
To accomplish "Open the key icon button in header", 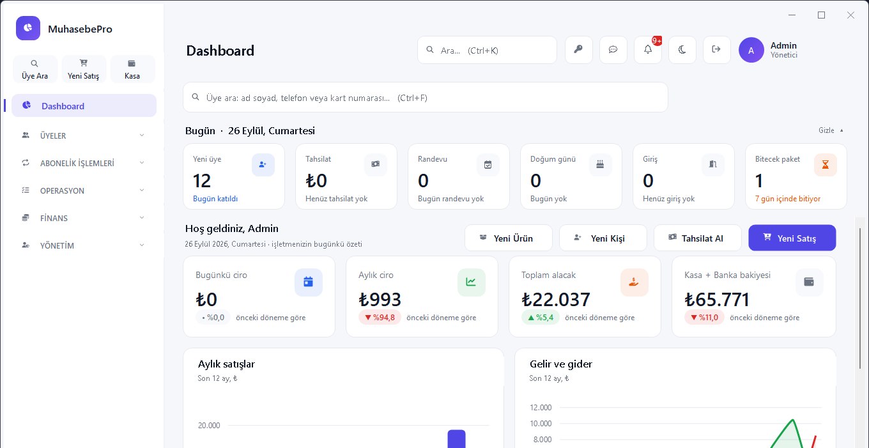I will click(x=579, y=50).
